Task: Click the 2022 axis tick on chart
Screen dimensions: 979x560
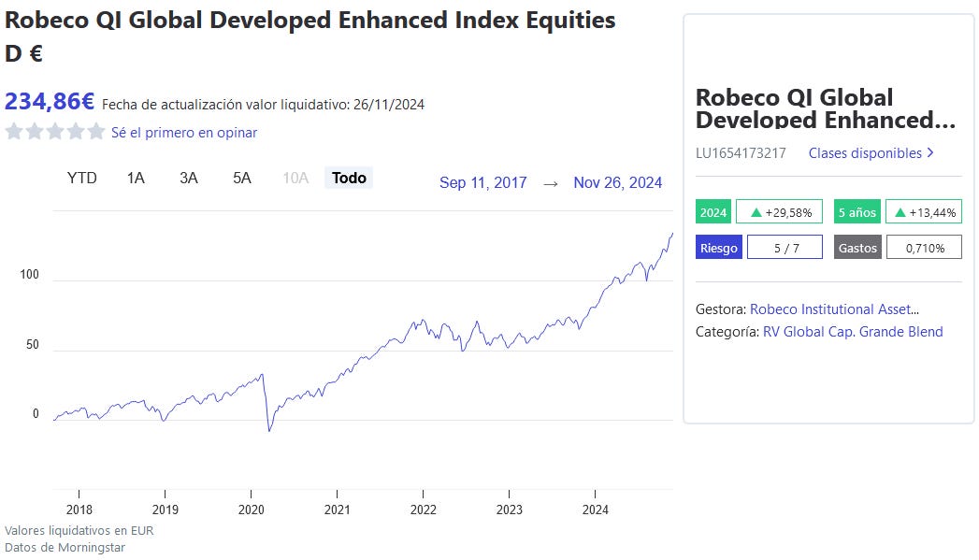Action: tap(423, 494)
